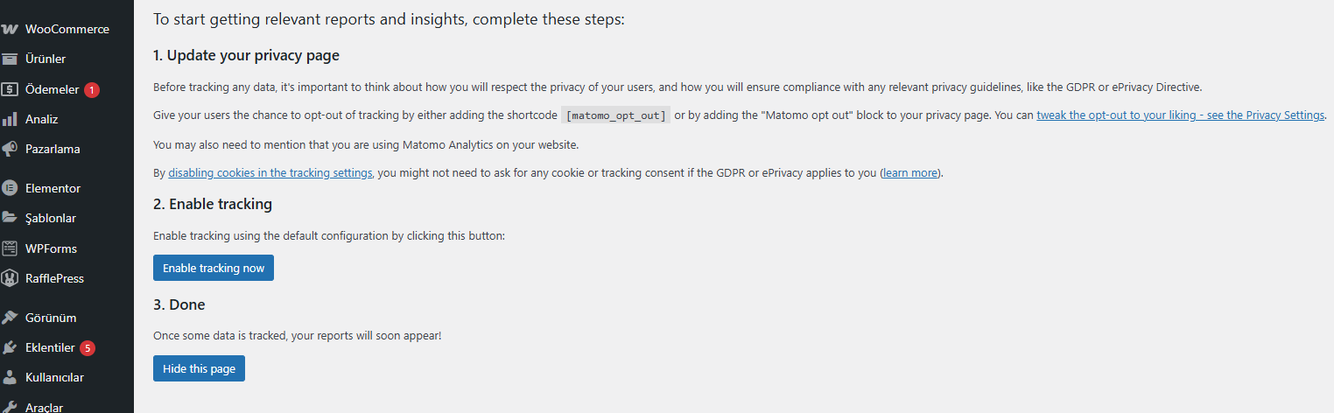Follow the disabling cookies in tracking settings link
Image resolution: width=1334 pixels, height=413 pixels.
[270, 173]
